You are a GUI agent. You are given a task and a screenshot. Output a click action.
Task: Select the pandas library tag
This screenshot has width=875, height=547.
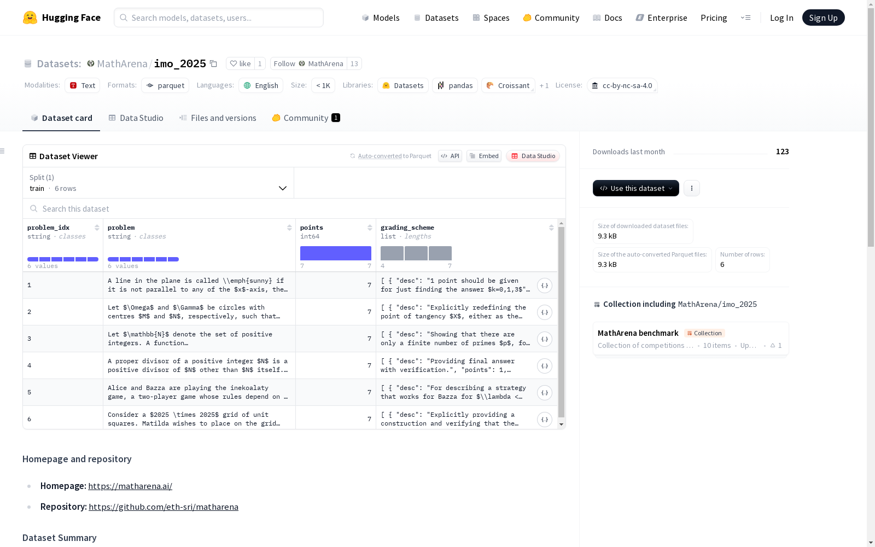[455, 85]
